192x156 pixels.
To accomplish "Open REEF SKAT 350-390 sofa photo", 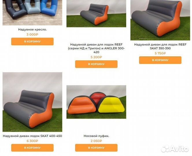I will click(160, 20).
